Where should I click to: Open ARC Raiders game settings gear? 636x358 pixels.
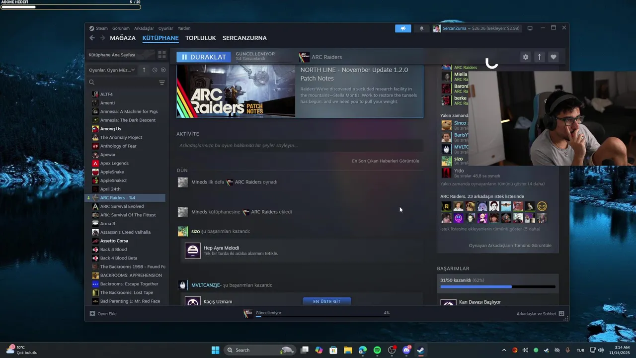coord(526,57)
